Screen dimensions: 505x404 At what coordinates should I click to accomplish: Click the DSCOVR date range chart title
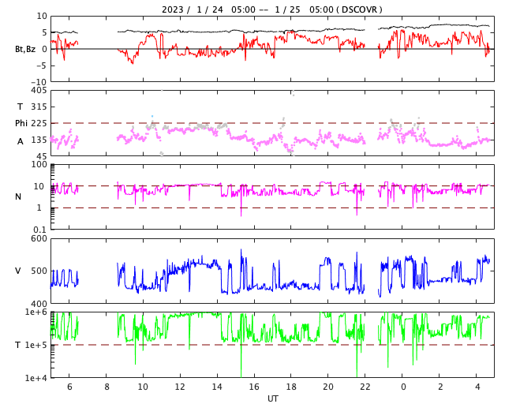(x=272, y=9)
